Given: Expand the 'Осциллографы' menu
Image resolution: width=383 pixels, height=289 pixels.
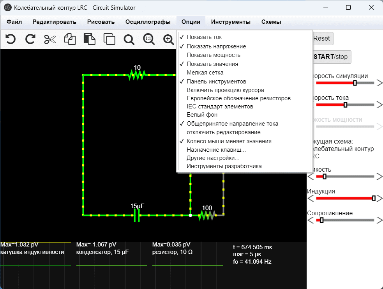Looking at the screenshot, I should pos(148,22).
